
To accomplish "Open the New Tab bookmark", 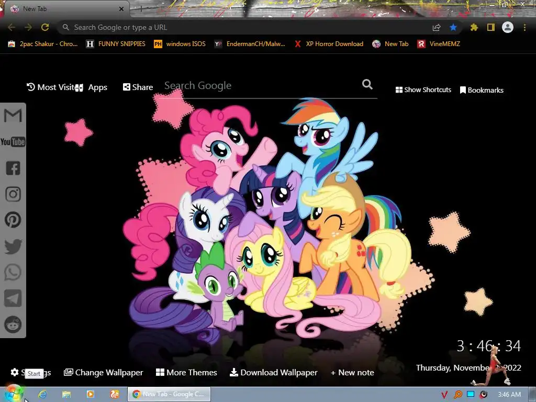I will tap(390, 44).
